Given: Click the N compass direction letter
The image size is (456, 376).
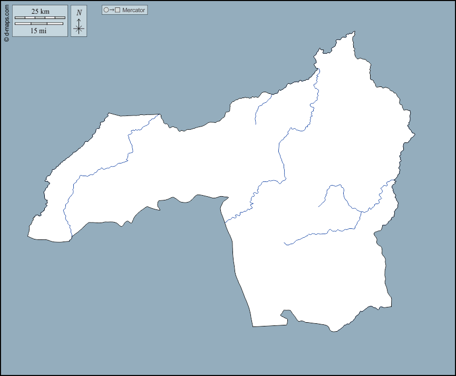Looking at the screenshot, I should point(79,11).
